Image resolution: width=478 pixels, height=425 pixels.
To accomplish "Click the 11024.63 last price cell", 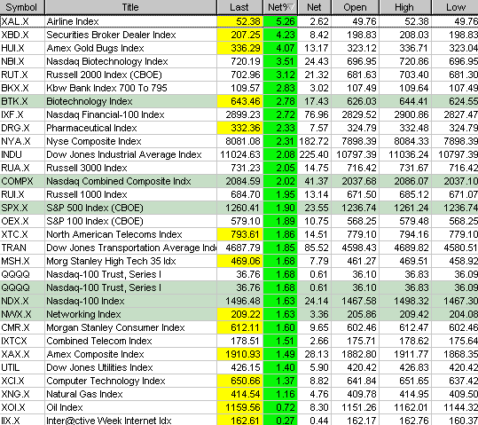I will pyautogui.click(x=239, y=154).
